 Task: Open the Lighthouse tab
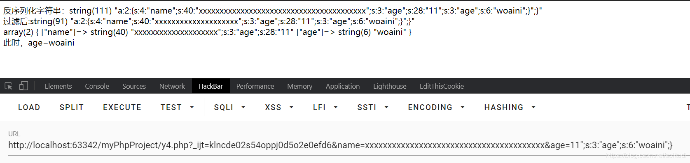[x=390, y=86]
